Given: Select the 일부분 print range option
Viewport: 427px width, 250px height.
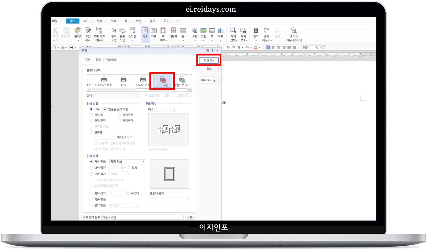Looking at the screenshot, I should click(x=91, y=132).
